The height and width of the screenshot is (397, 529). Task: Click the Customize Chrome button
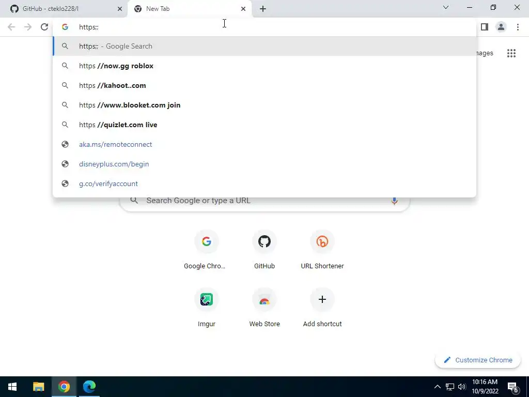478,360
